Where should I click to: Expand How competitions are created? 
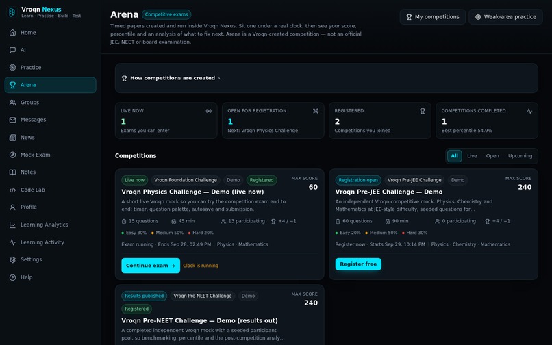point(327,78)
